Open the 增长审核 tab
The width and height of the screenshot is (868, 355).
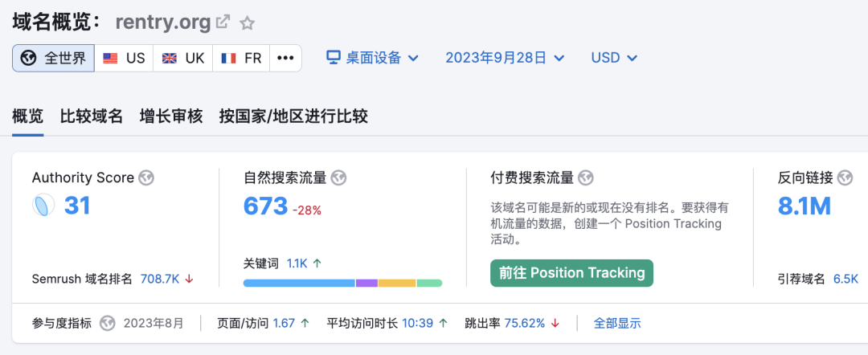tap(171, 116)
